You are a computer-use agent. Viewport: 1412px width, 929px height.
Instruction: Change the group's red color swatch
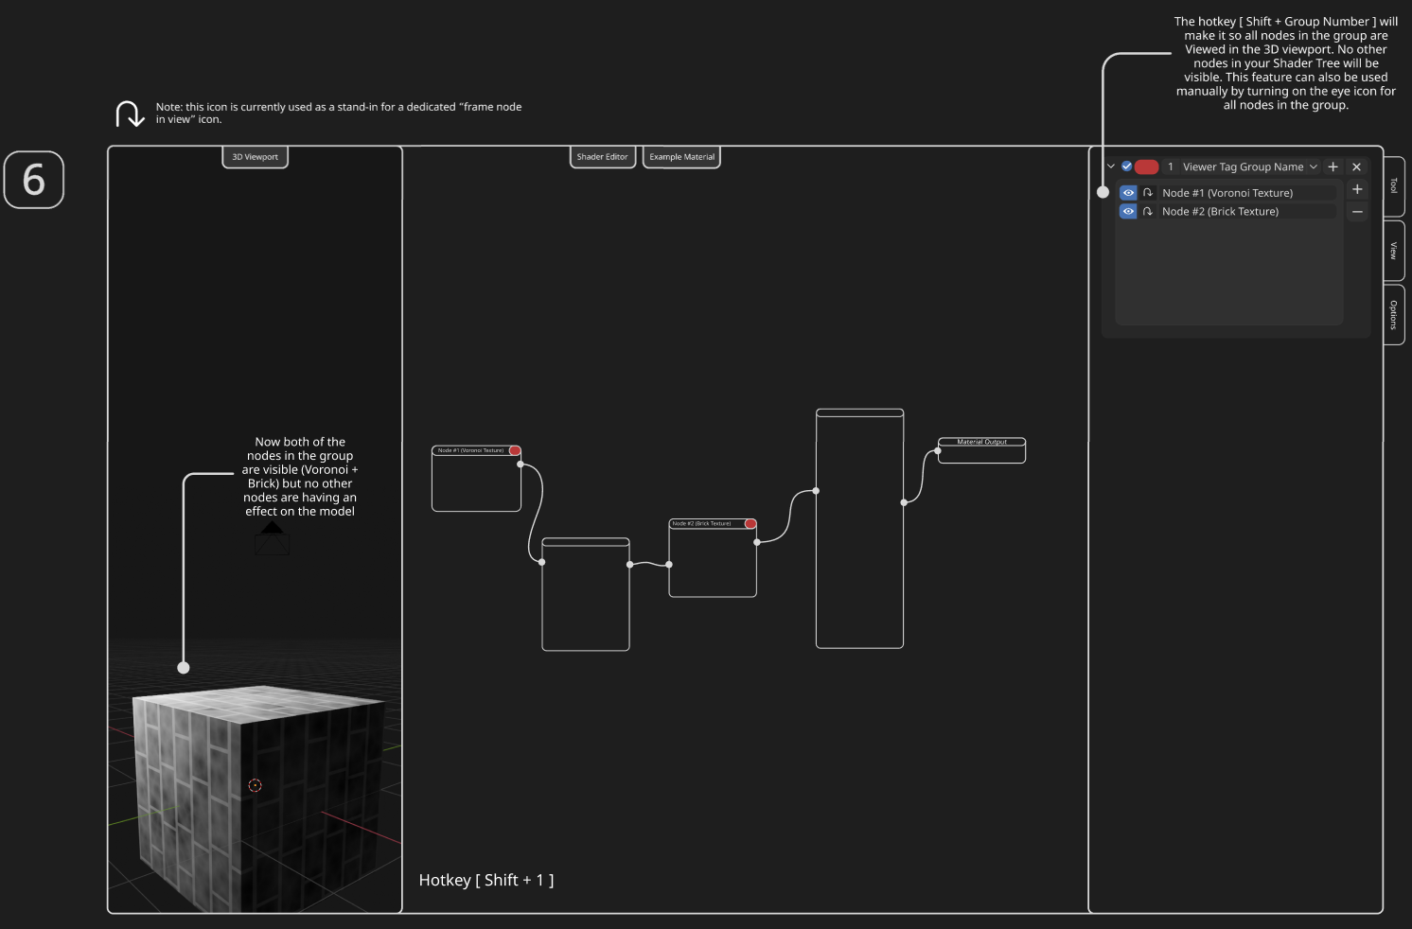coord(1146,167)
